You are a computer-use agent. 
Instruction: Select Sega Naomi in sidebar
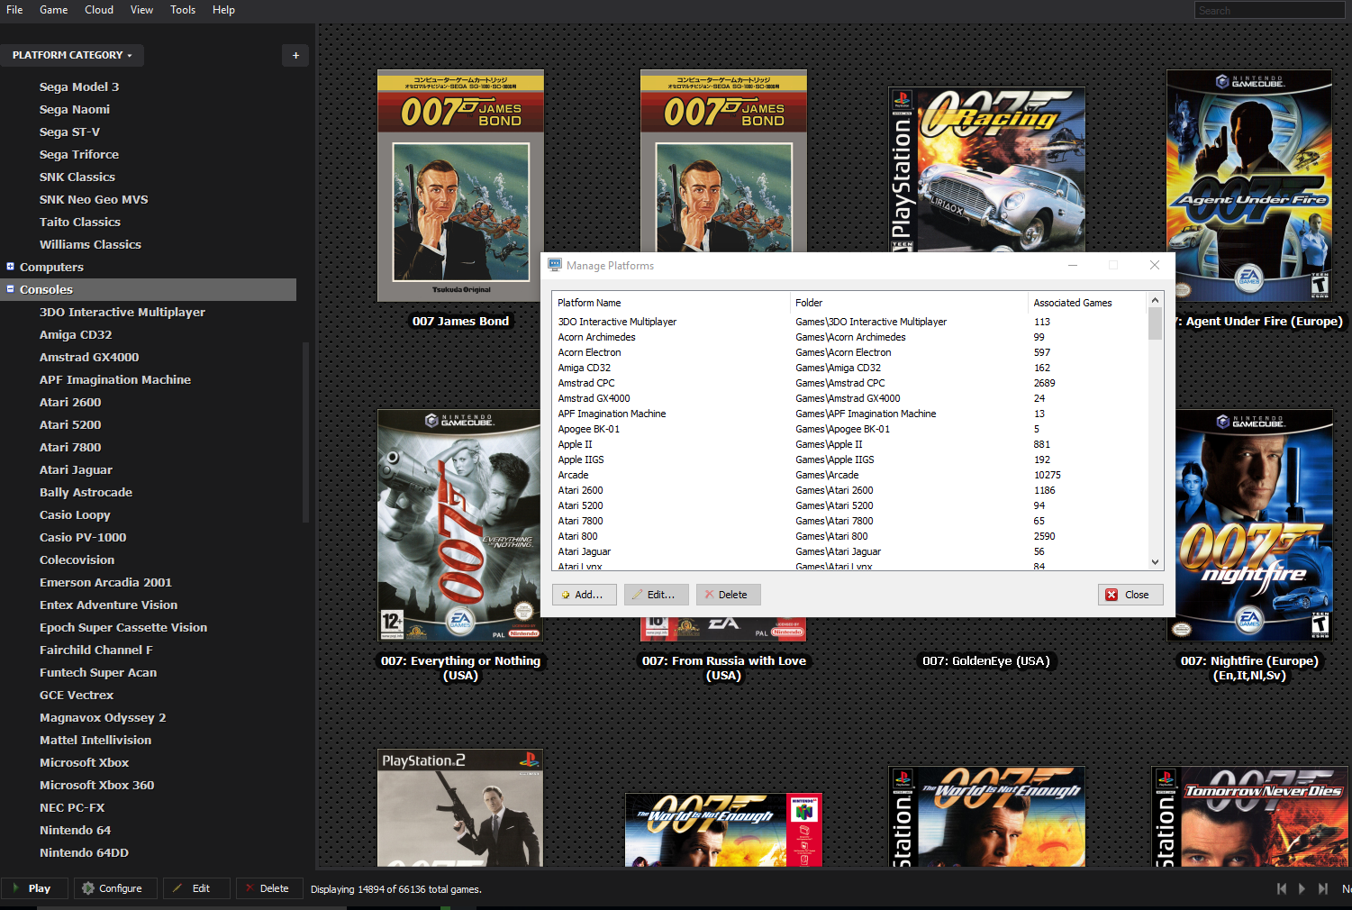point(75,109)
